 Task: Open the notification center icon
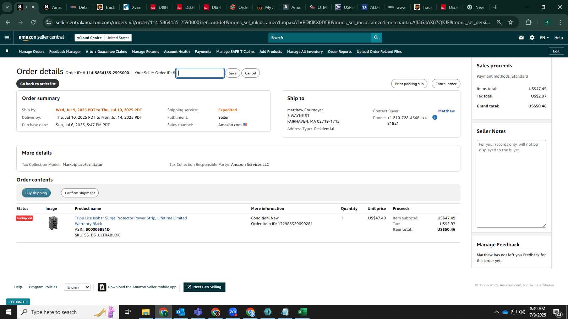557,312
